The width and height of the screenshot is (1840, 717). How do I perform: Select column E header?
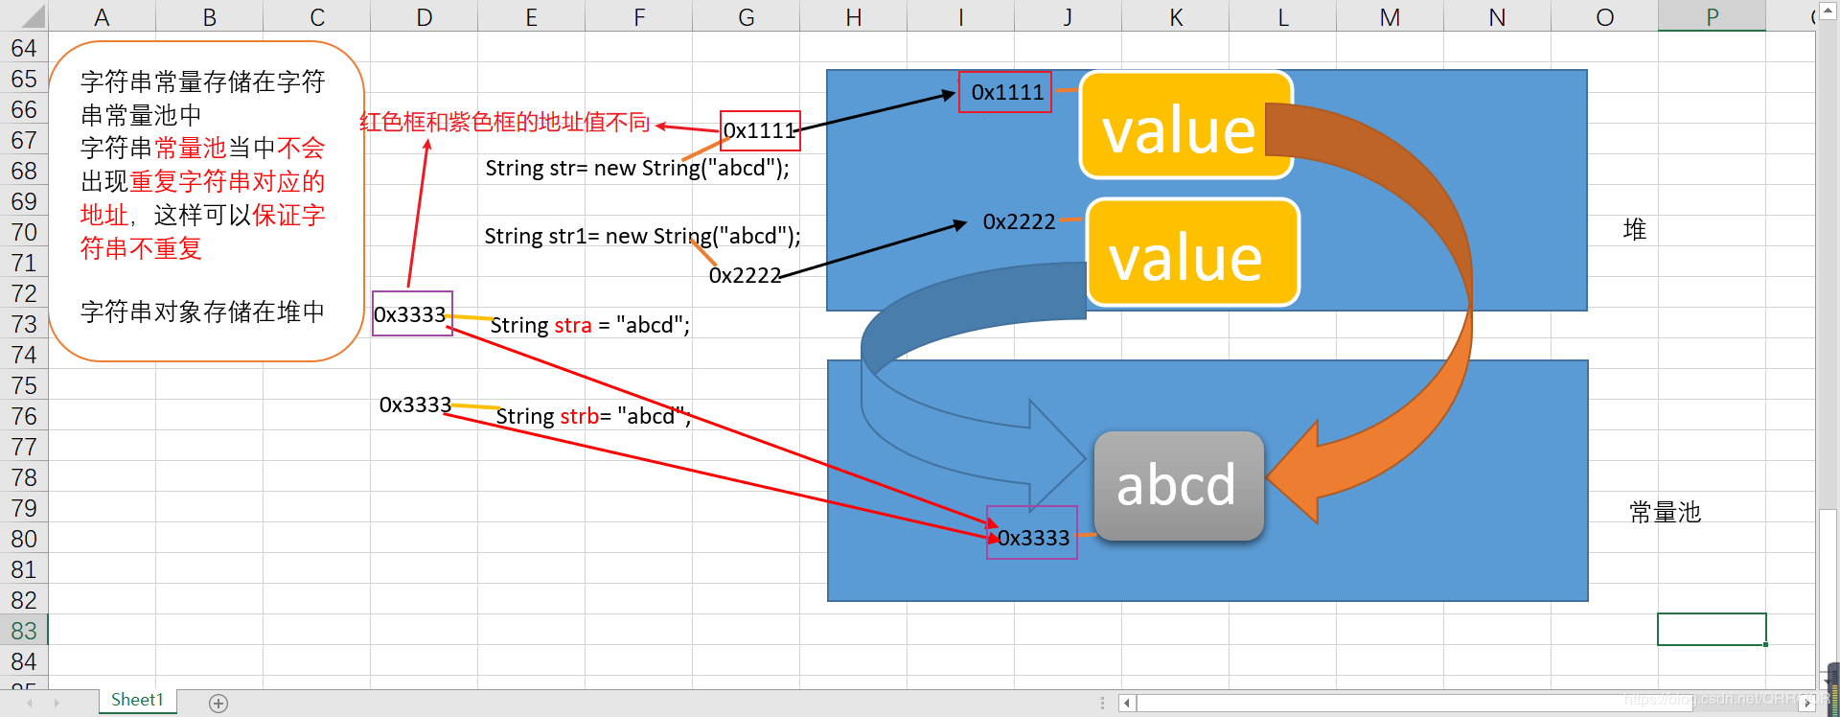point(531,17)
